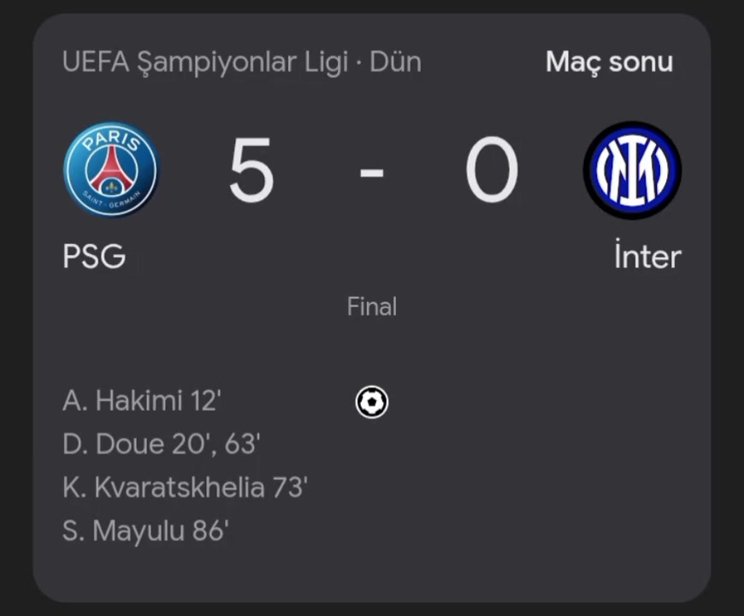Screen dimensions: 744x616
Task: Click Mayulu's 86' goal minute
Action: pyautogui.click(x=211, y=530)
